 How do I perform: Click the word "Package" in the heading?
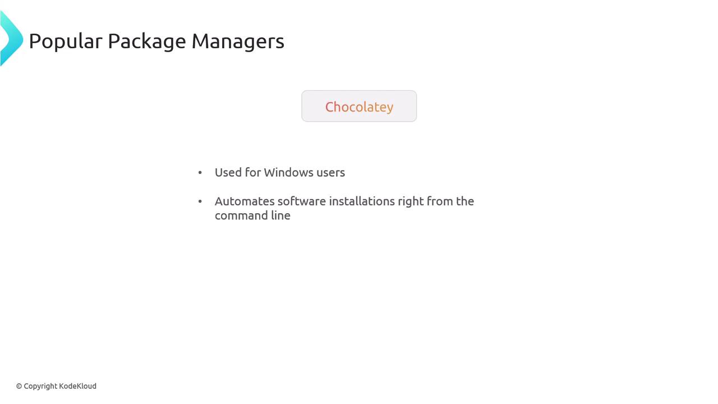pyautogui.click(x=146, y=41)
